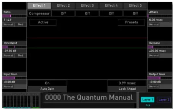173x109 pixels.
Task: Click the patch name 0000 The Quantum Manual
Action: coord(89,97)
